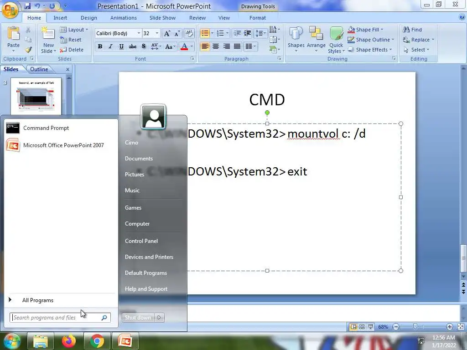Open font color dropdown arrow
Viewport: 467px width, 350px height.
click(192, 46)
